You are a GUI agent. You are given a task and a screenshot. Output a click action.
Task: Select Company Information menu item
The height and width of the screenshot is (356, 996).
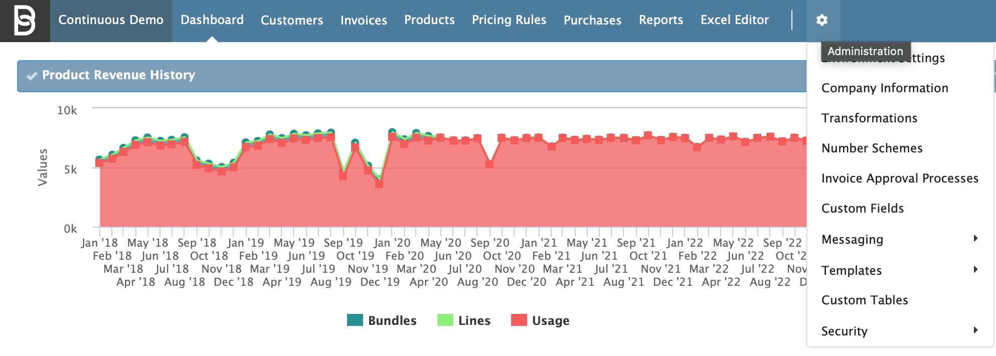(x=885, y=88)
